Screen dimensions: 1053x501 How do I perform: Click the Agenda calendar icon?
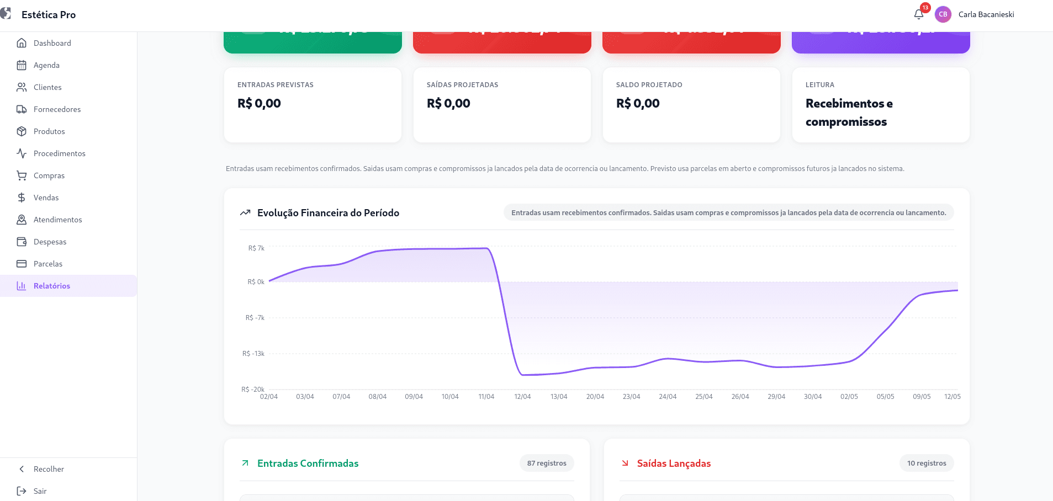[x=22, y=65]
